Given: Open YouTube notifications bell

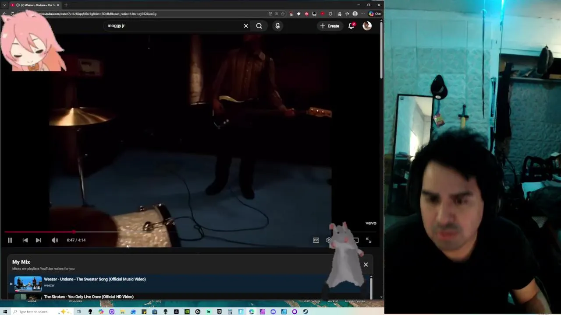Looking at the screenshot, I should (x=351, y=26).
